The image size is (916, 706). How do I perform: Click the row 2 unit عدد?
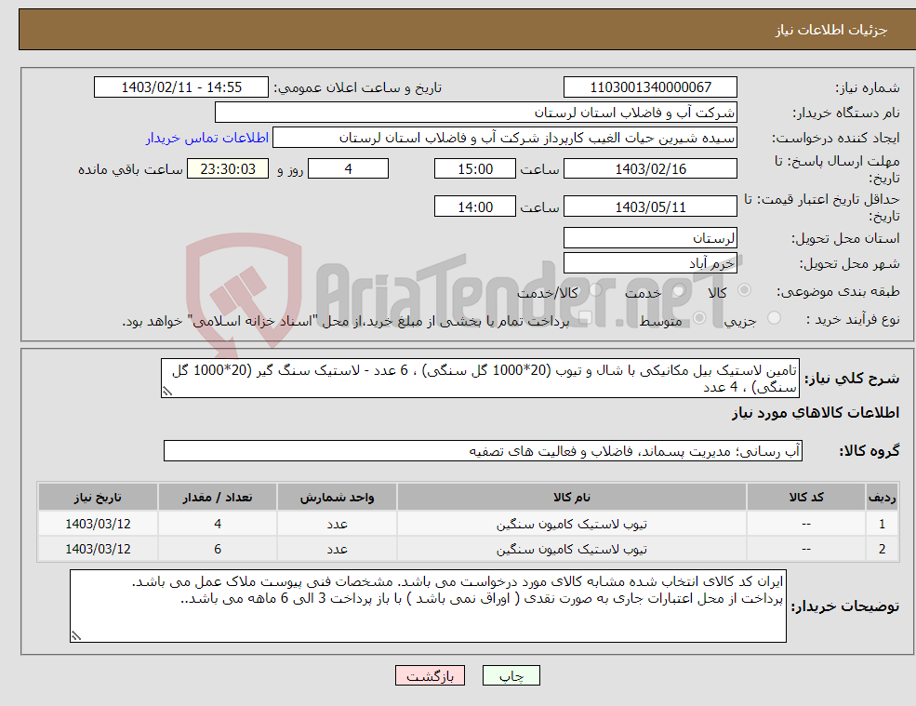tap(337, 550)
